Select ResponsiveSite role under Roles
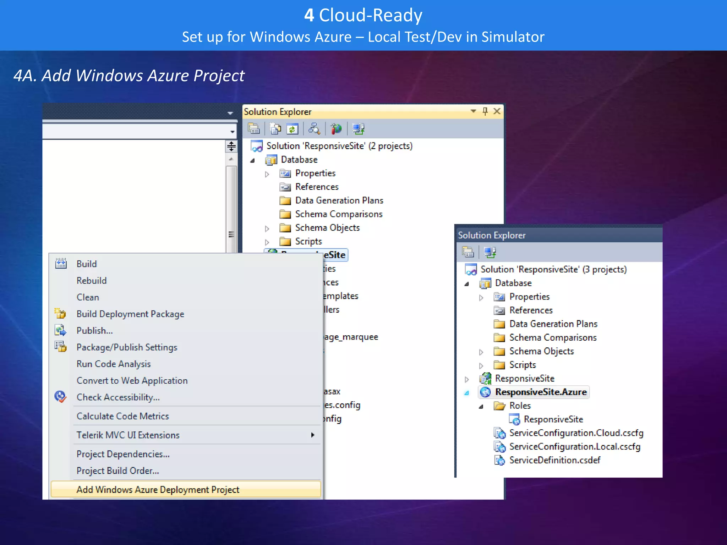 click(553, 419)
